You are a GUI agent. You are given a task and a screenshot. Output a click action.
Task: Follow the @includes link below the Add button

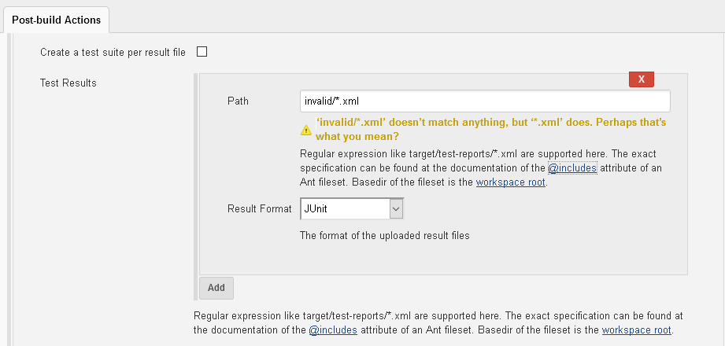pyautogui.click(x=333, y=330)
